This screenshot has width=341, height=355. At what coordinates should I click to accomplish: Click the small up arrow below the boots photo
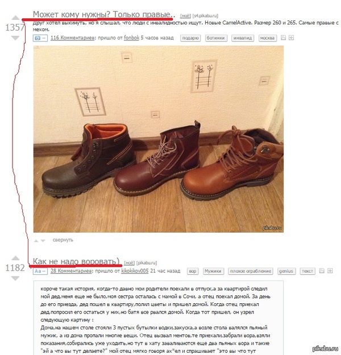click(36, 241)
